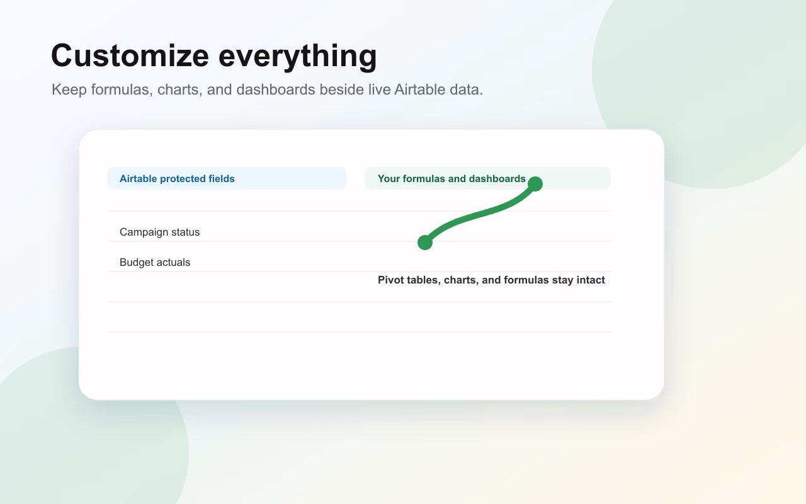Select the 'Airtable protected fields' header
The image size is (806, 504).
[227, 178]
